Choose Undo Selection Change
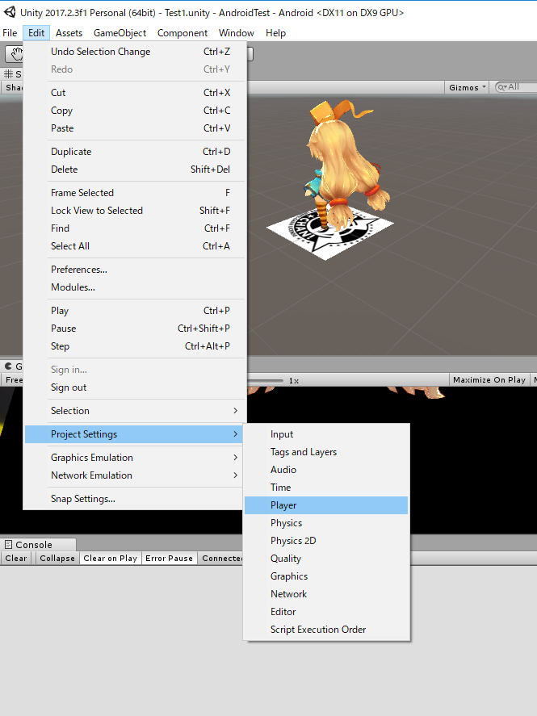 point(135,52)
